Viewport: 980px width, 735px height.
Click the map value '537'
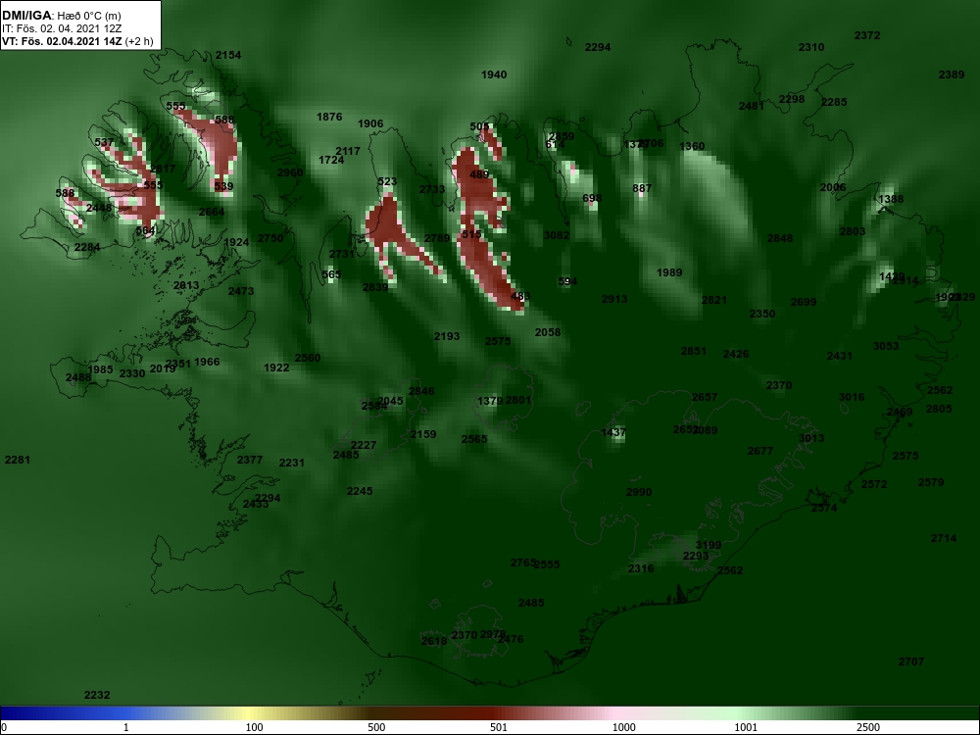point(105,142)
